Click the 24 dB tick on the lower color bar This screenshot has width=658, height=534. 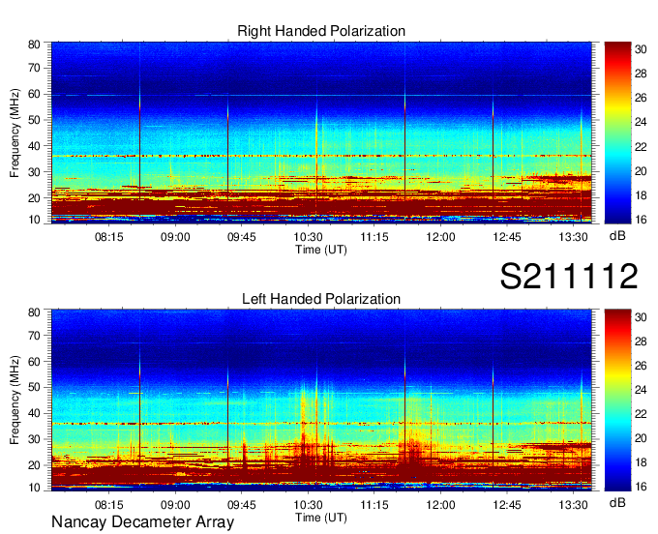pos(641,390)
